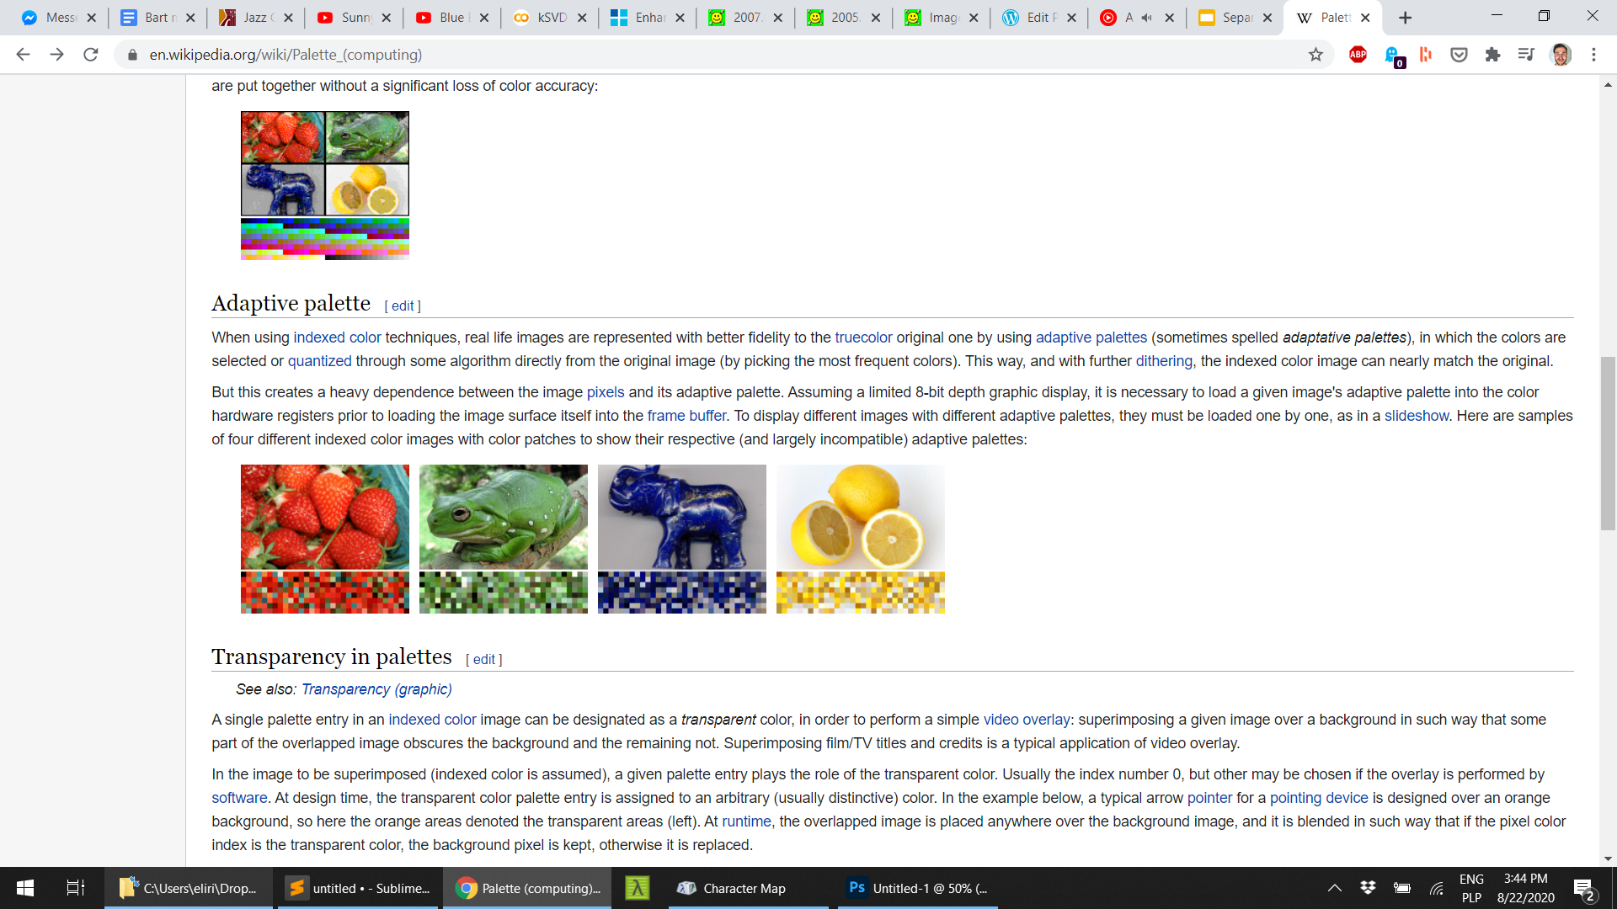
Task: Reload the Wikipedia page
Action: click(91, 55)
